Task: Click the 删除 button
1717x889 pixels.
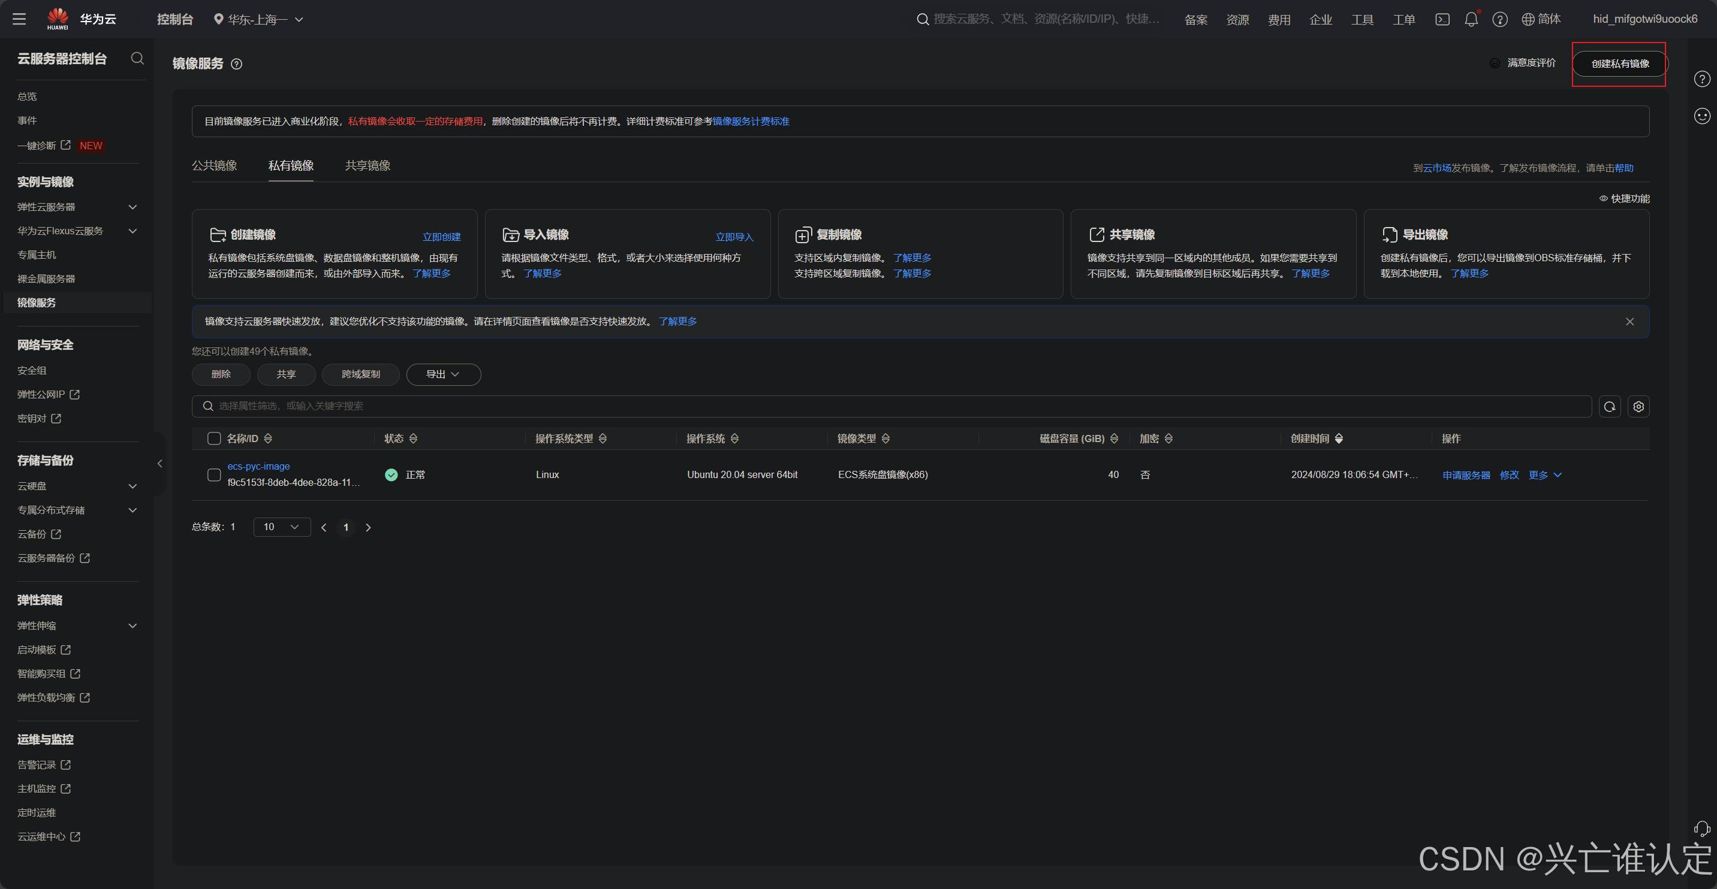Action: coord(221,374)
